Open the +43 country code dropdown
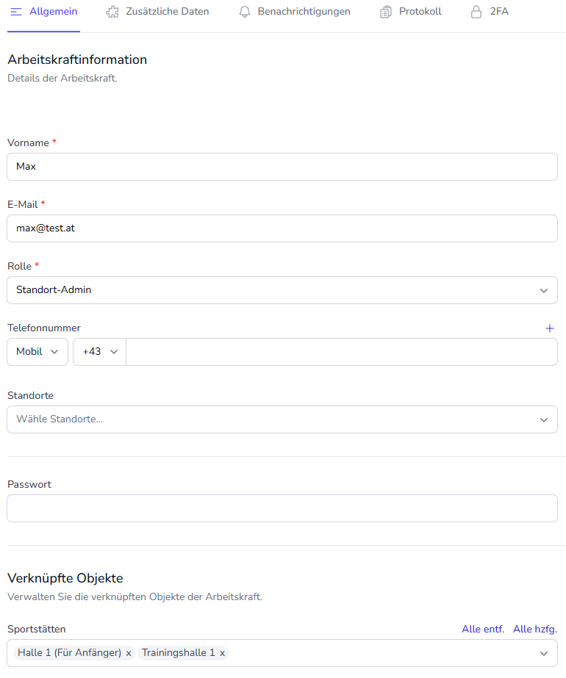The height and width of the screenshot is (678, 566). (x=99, y=352)
